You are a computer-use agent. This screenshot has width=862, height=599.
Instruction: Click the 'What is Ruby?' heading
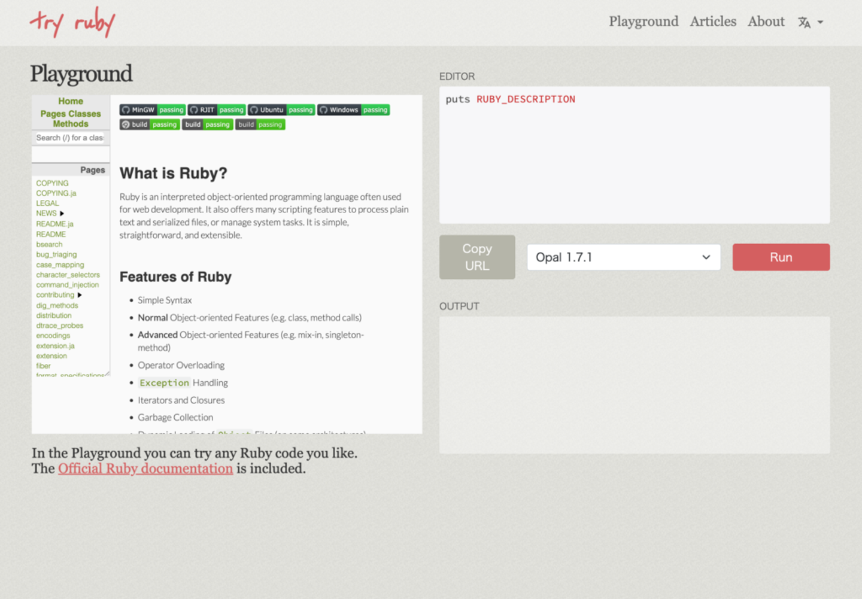tap(174, 174)
